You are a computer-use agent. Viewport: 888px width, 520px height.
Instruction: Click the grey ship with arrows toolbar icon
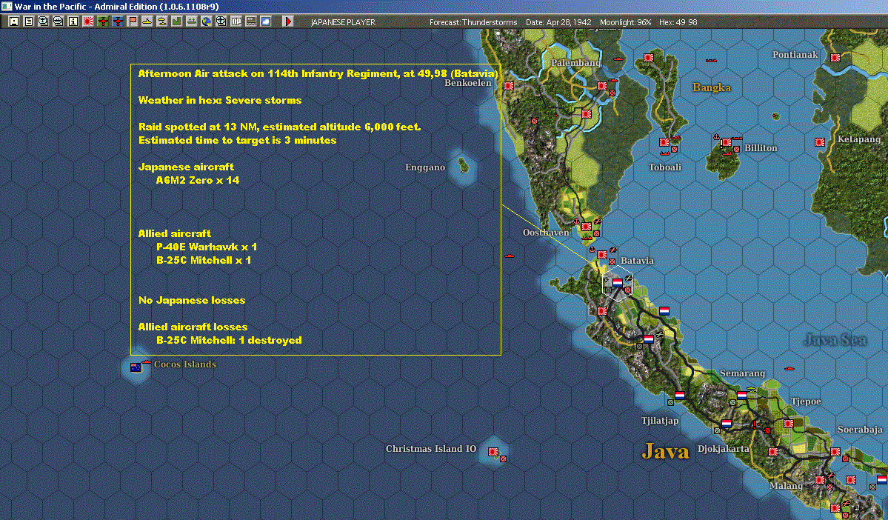191,21
